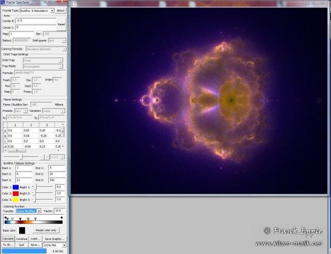The width and height of the screenshot is (331, 254).
Task: Click the Load... button
Action: [35, 239]
